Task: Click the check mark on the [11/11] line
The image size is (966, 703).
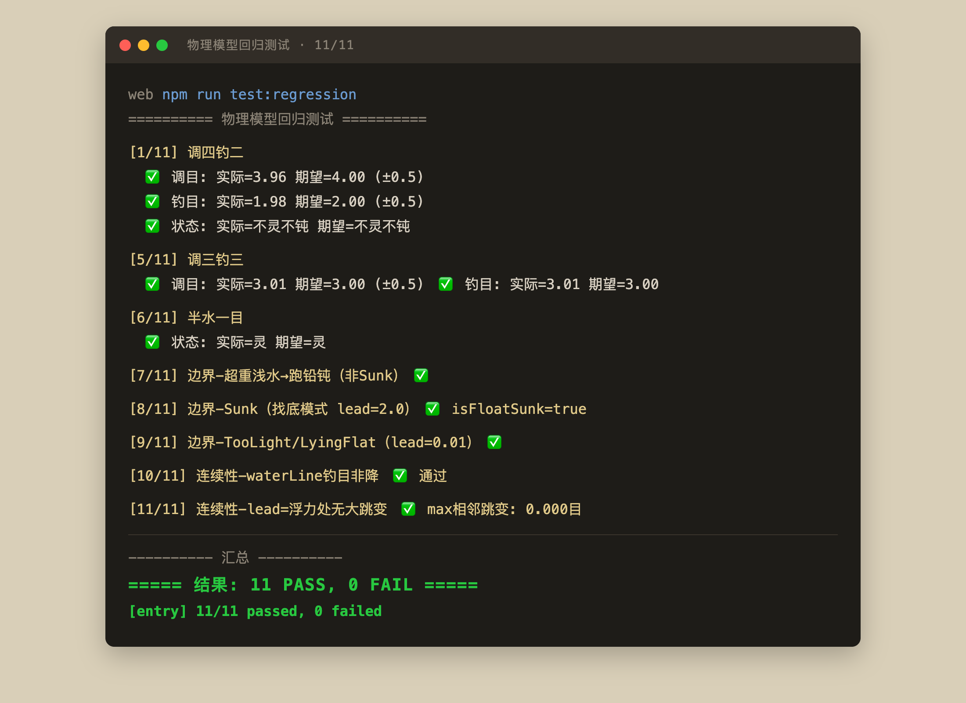Action: tap(408, 509)
